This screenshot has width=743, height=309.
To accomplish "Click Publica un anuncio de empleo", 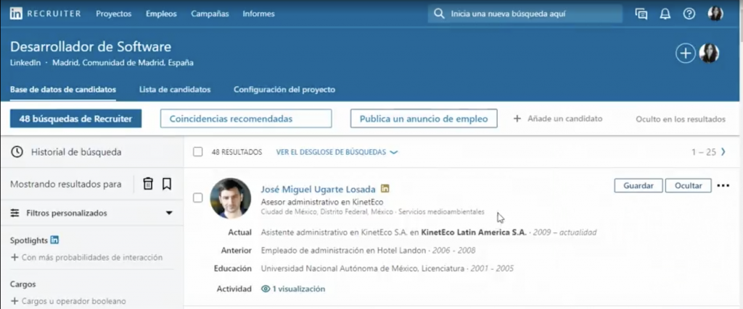I will [424, 119].
